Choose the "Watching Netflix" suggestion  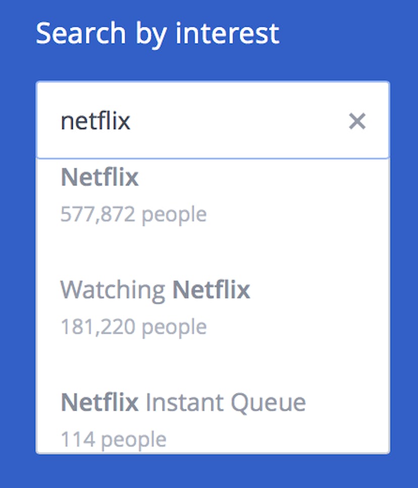155,290
